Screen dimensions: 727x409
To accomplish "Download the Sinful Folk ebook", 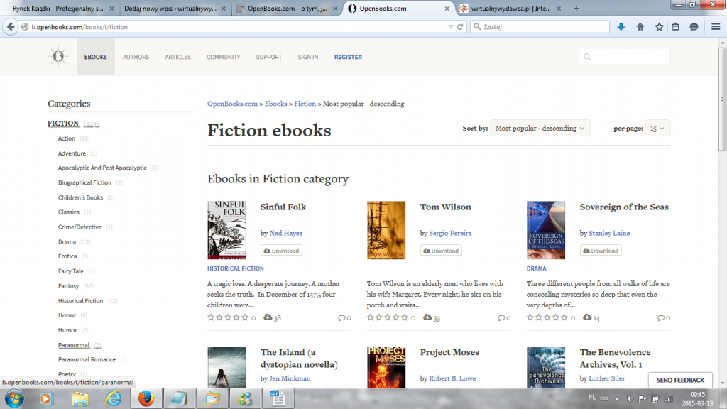I will coord(281,251).
